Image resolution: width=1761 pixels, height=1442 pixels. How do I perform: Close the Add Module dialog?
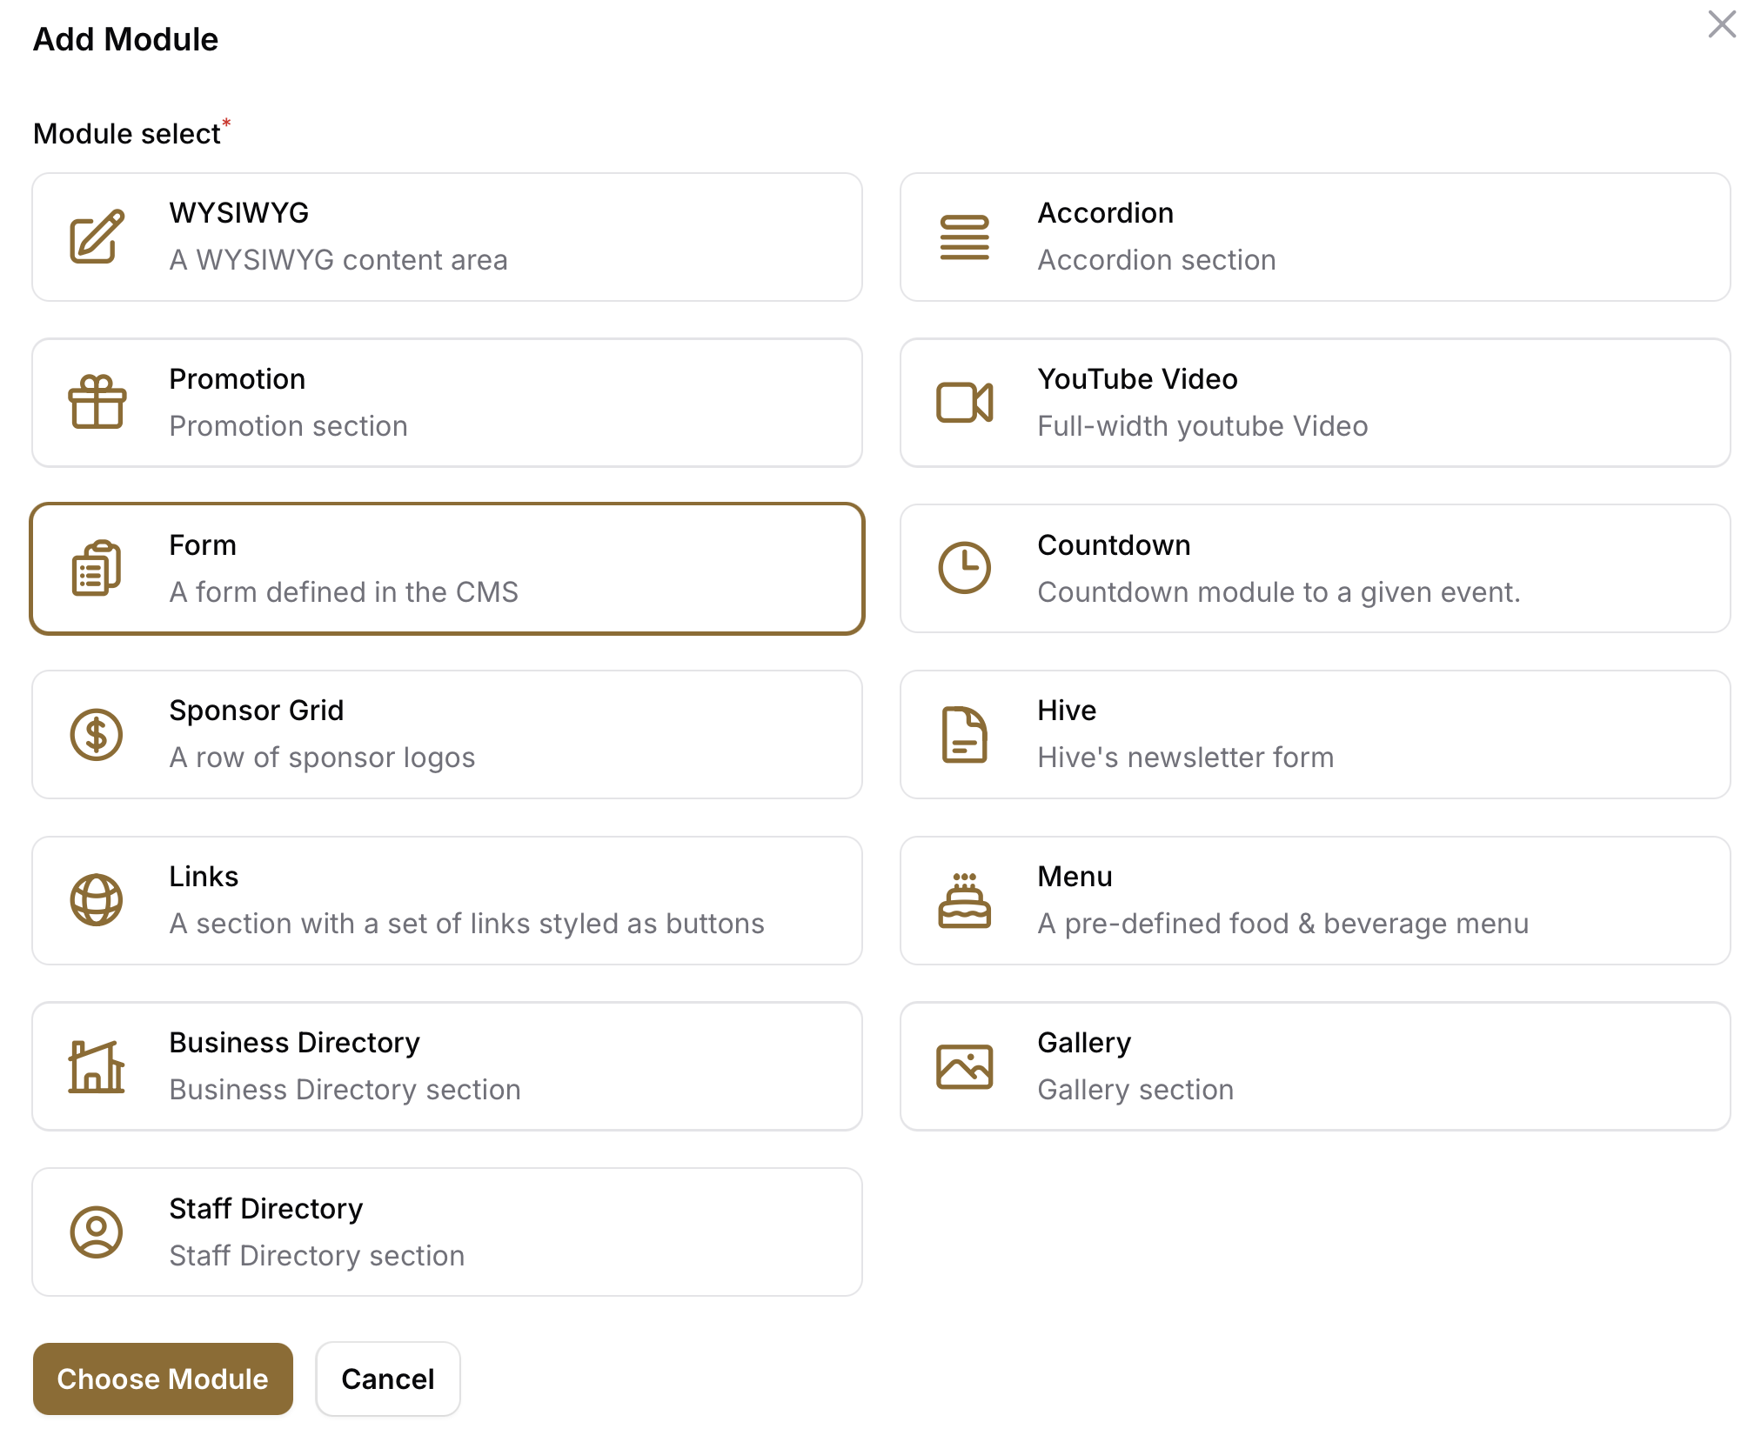[1722, 24]
